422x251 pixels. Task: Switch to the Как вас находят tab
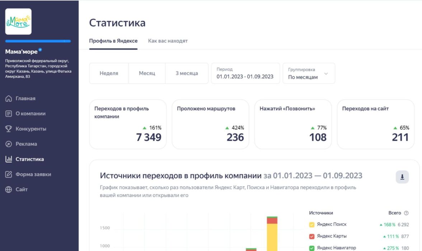168,41
